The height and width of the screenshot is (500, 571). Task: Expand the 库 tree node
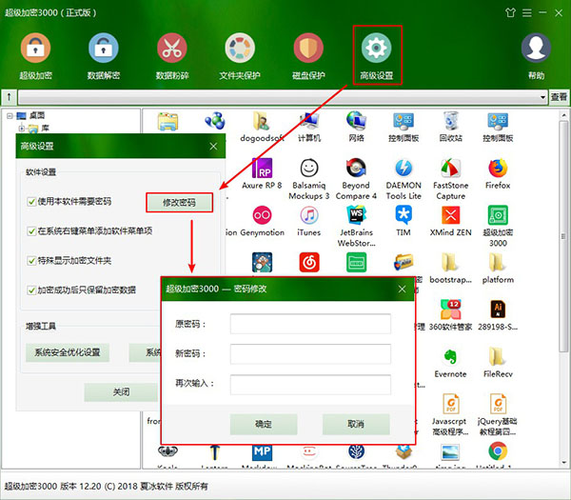coord(22,128)
